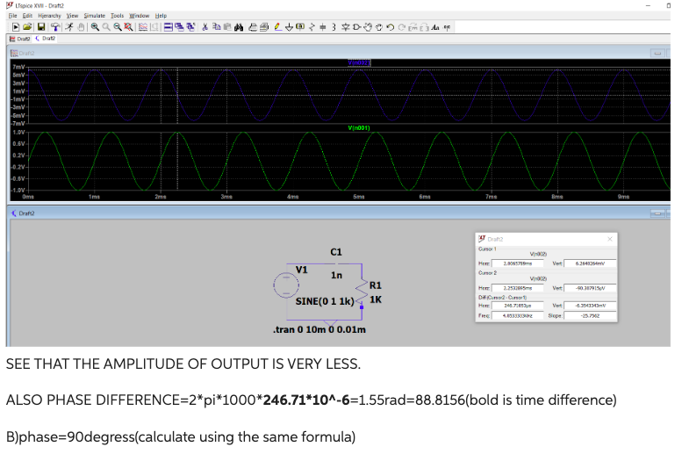The width and height of the screenshot is (682, 454).
Task: Open the View menu
Action: [x=72, y=16]
